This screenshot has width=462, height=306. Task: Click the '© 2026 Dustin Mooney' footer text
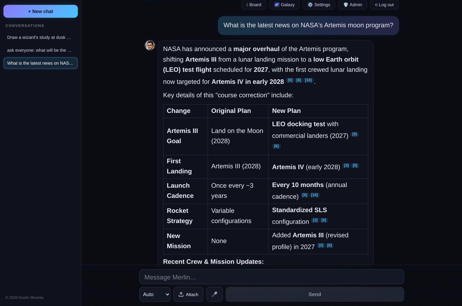click(x=25, y=297)
